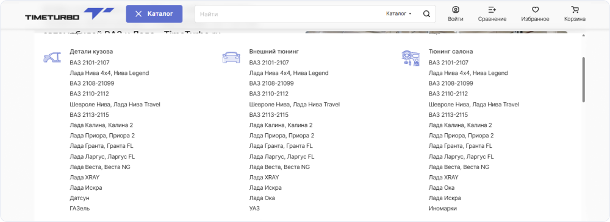Select Шевроле Нива under Тюнинг салона

point(474,105)
